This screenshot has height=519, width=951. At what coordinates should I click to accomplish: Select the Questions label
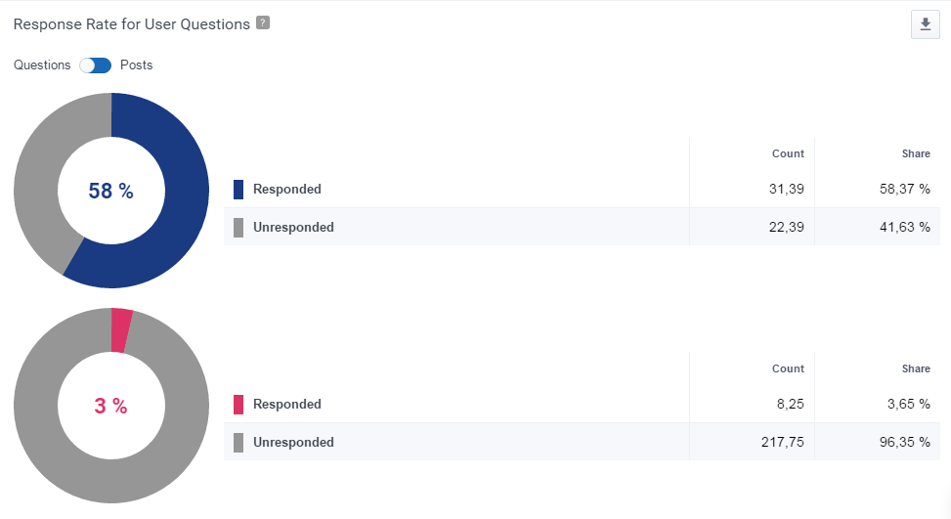pyautogui.click(x=42, y=65)
